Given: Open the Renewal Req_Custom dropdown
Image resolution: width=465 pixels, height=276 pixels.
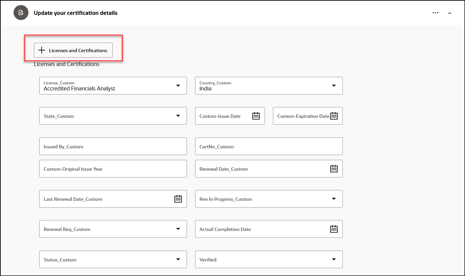Looking at the screenshot, I should pos(178,229).
